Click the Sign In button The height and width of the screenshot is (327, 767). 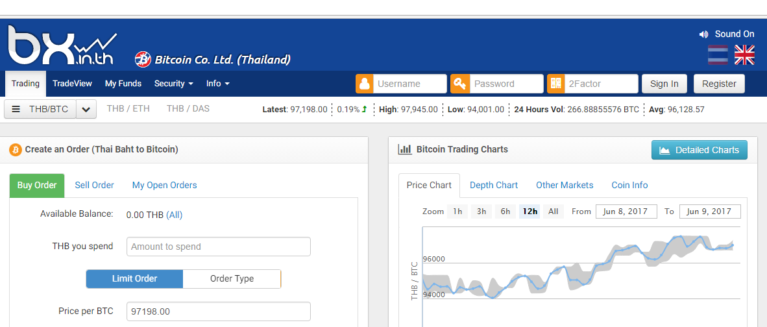(664, 84)
